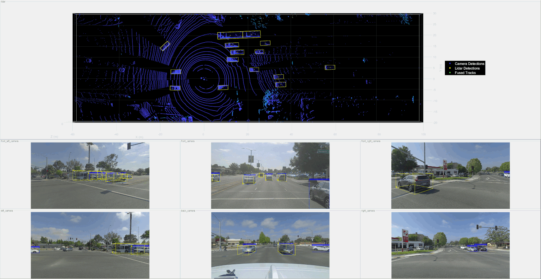
Task: Open the left_camera view image
Action: (x=90, y=245)
